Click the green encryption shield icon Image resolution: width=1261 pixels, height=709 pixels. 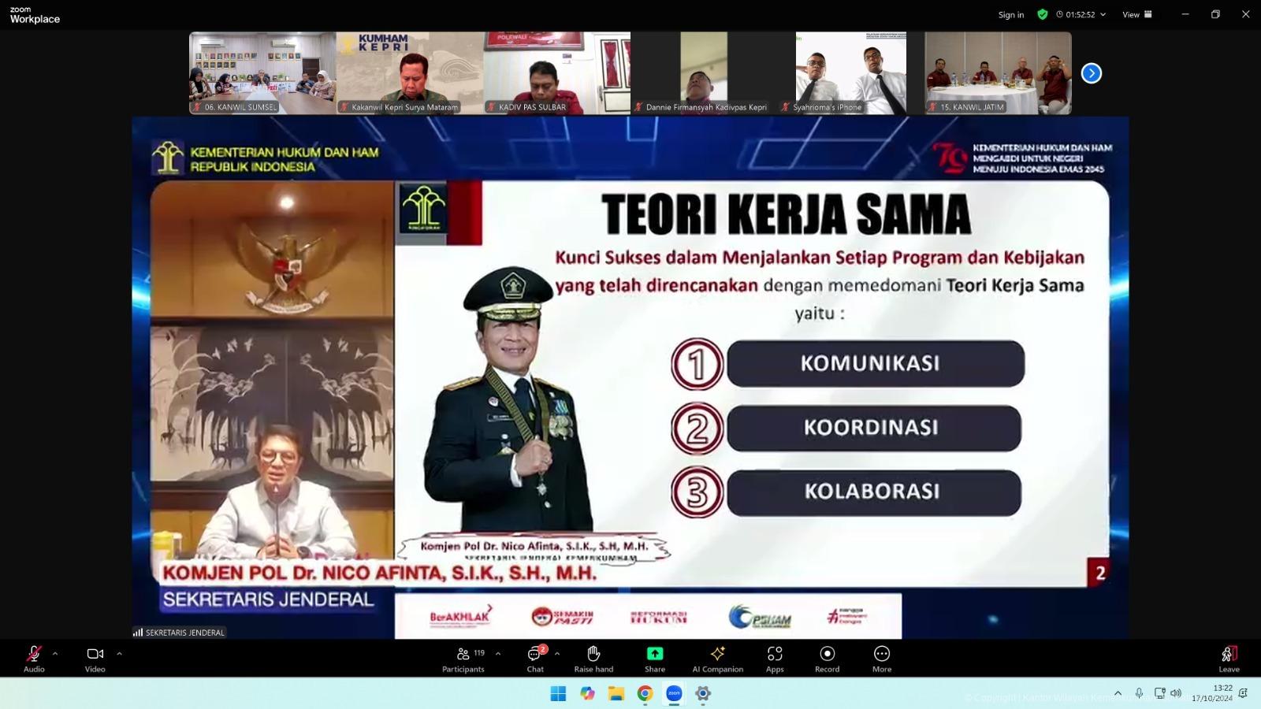[x=1042, y=14]
